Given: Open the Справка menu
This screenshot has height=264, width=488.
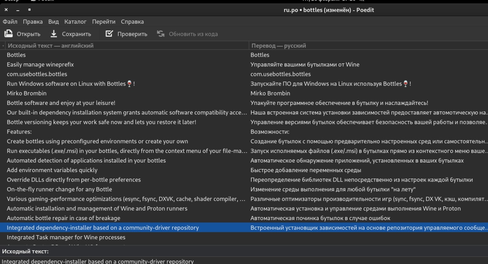Looking at the screenshot, I should pyautogui.click(x=132, y=22).
